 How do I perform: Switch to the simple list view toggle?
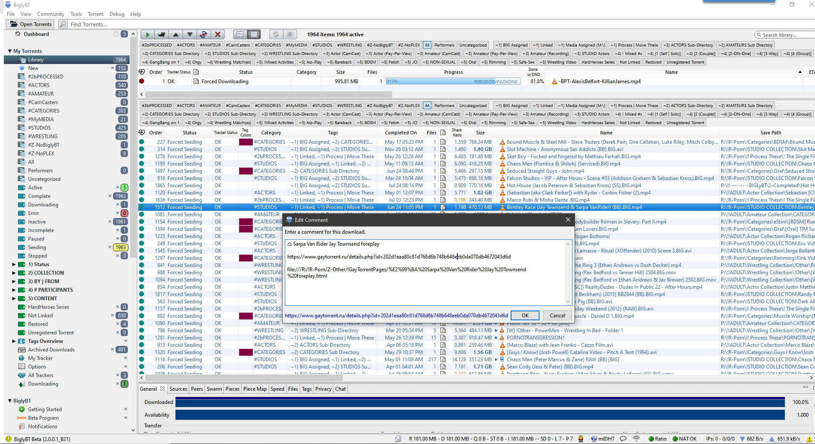[240, 35]
